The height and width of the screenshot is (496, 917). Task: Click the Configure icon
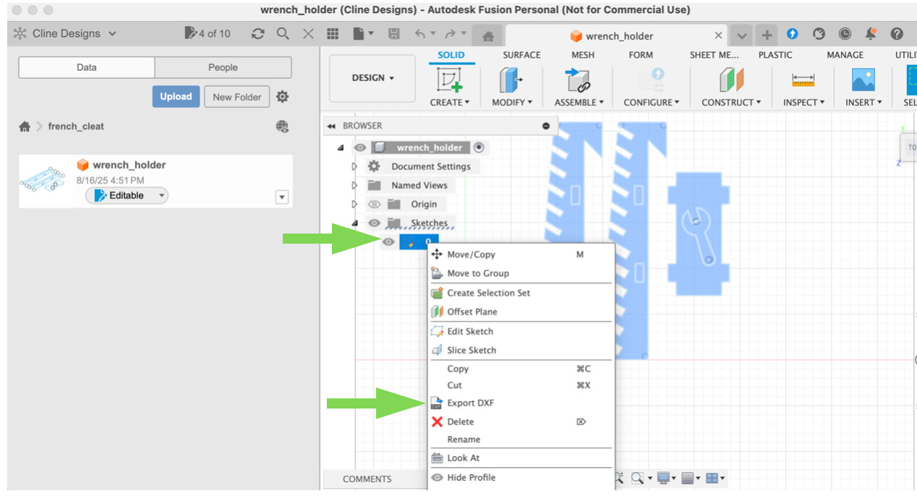click(x=654, y=80)
